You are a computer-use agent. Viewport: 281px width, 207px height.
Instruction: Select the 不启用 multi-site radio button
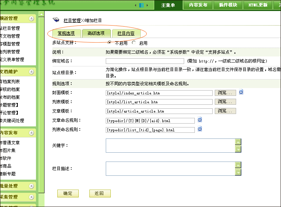tap(110, 43)
